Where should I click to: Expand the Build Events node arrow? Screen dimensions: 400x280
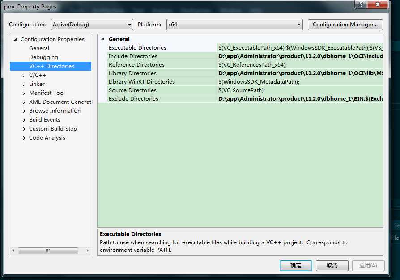24,120
